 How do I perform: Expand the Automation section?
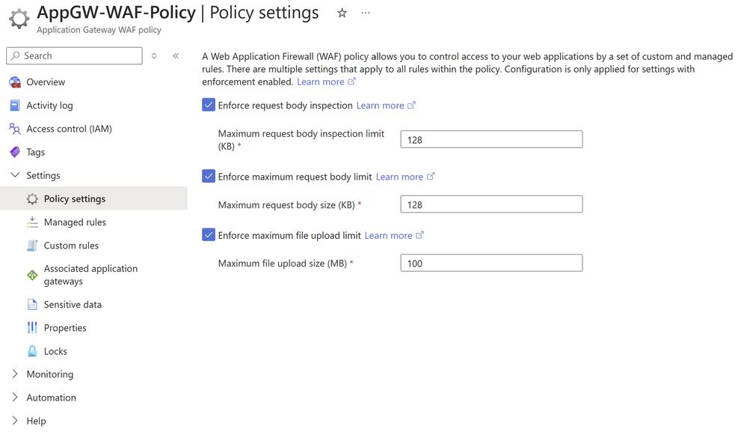click(15, 398)
